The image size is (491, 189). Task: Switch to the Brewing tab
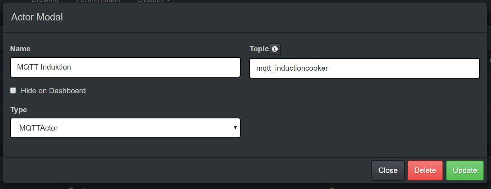[45, 1]
